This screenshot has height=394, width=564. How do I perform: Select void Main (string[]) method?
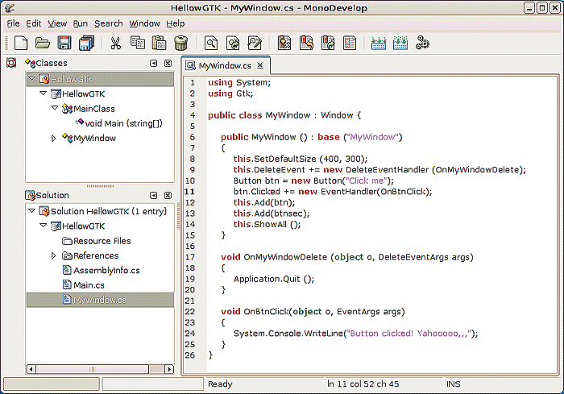point(124,123)
